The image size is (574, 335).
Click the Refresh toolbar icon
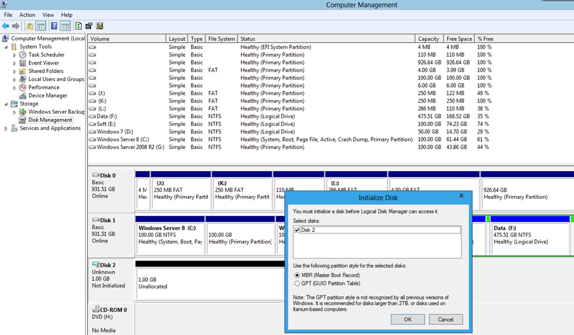(x=78, y=26)
